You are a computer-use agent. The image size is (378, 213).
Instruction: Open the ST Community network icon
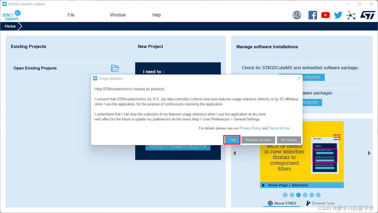click(351, 15)
